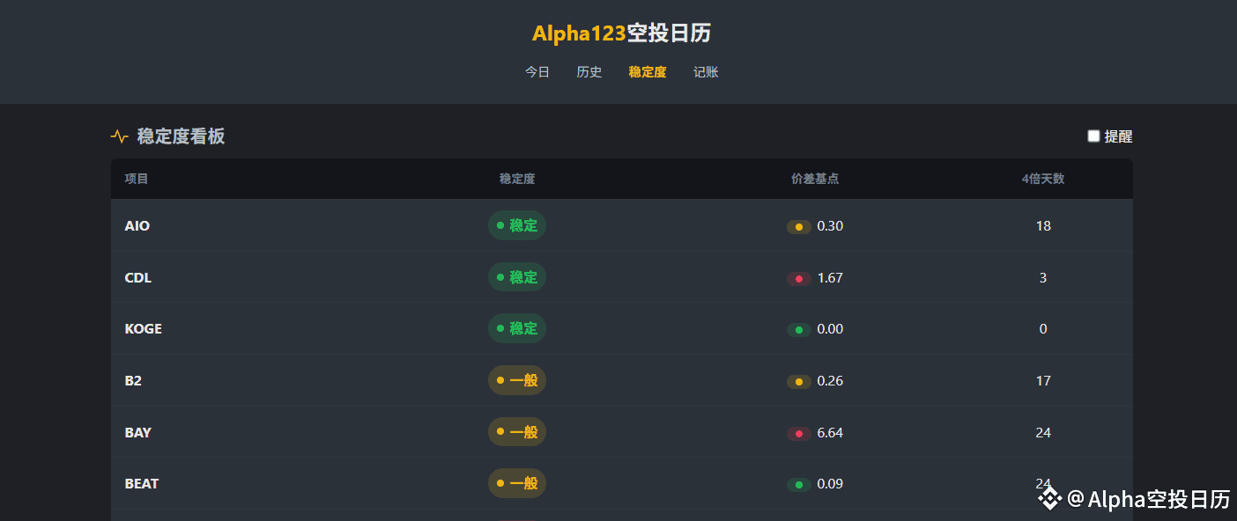1237x521 pixels.
Task: Click the green indicator dot for BEAT
Action: [x=798, y=485]
